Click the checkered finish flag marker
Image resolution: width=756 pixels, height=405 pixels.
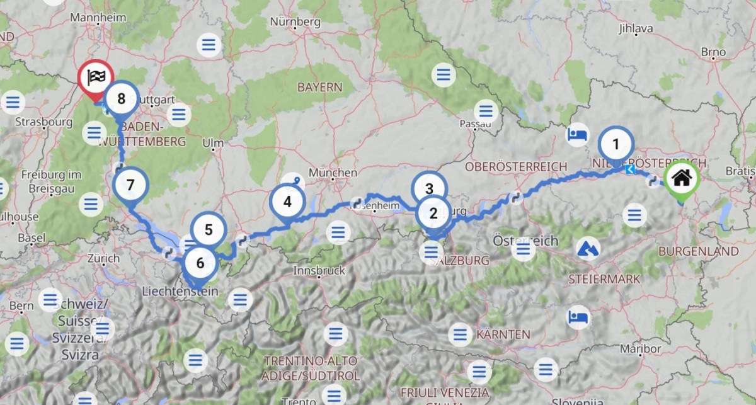95,78
